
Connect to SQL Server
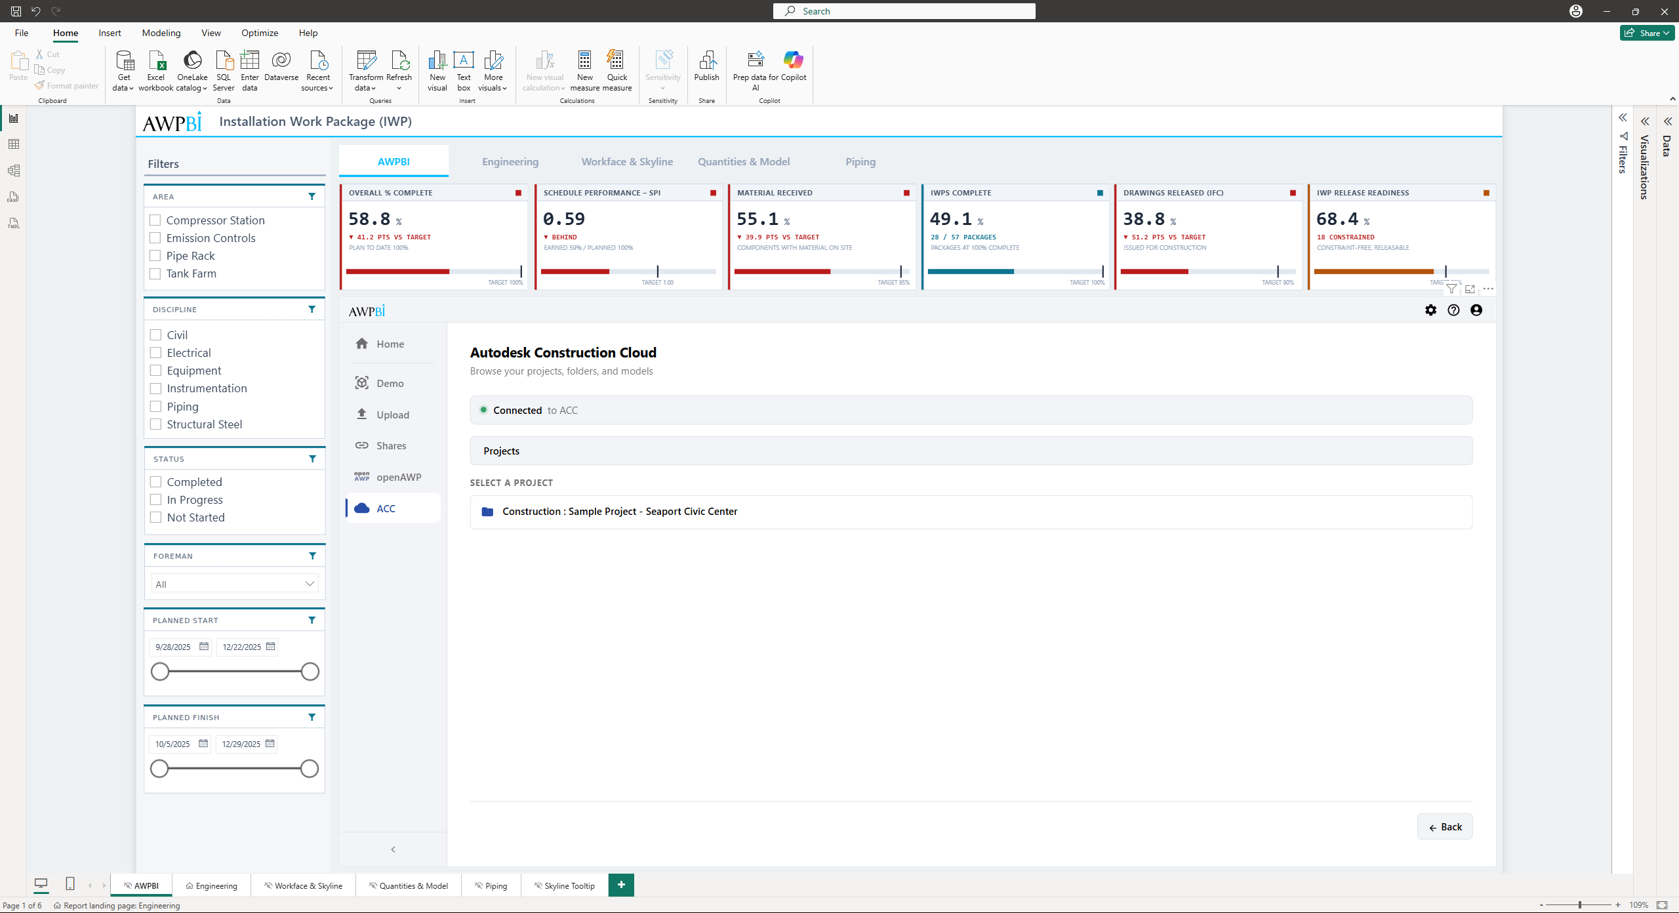point(224,71)
